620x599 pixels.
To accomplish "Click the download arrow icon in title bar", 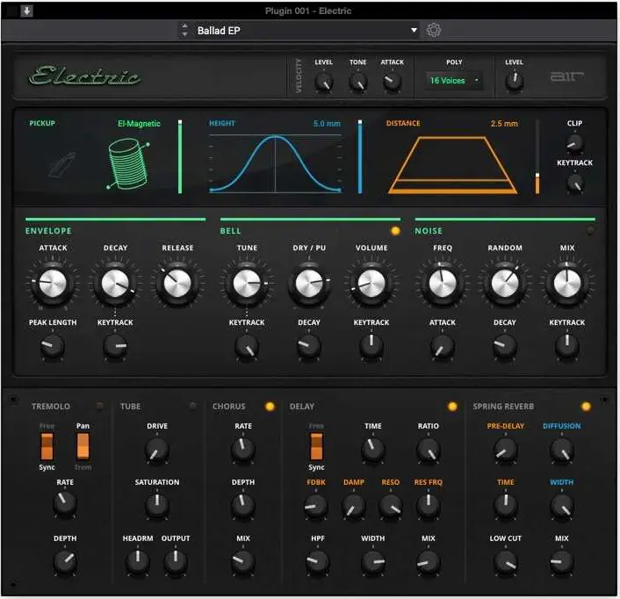I will pyautogui.click(x=26, y=11).
